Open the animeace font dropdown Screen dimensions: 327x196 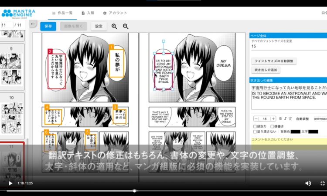point(320,119)
